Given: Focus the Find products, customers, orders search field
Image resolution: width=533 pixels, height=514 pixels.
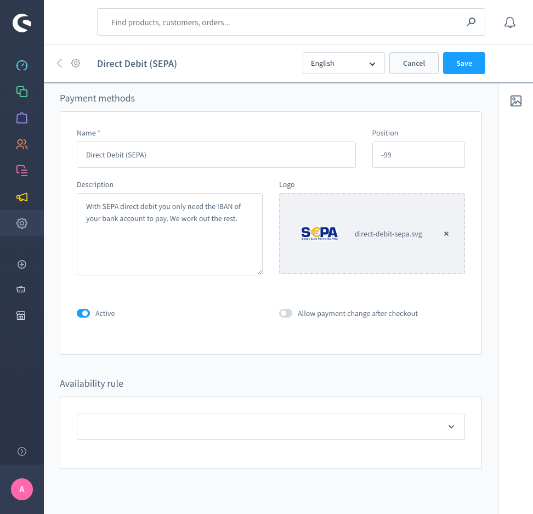Looking at the screenshot, I should (x=291, y=22).
